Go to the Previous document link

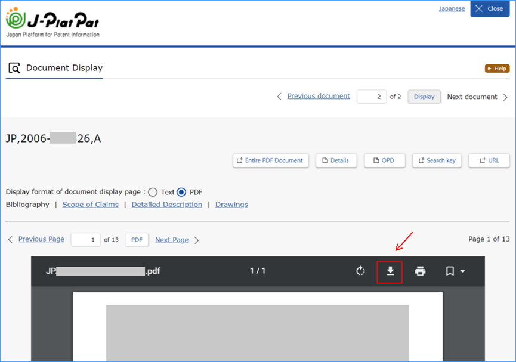point(319,96)
